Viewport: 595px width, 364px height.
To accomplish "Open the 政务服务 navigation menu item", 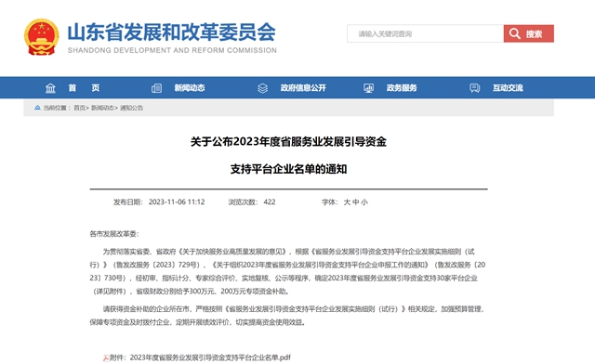I will tap(402, 88).
